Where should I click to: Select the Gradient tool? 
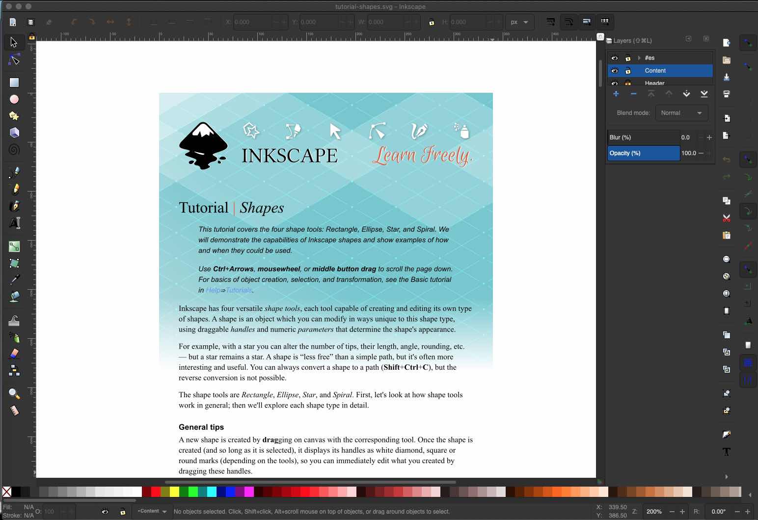[14, 246]
